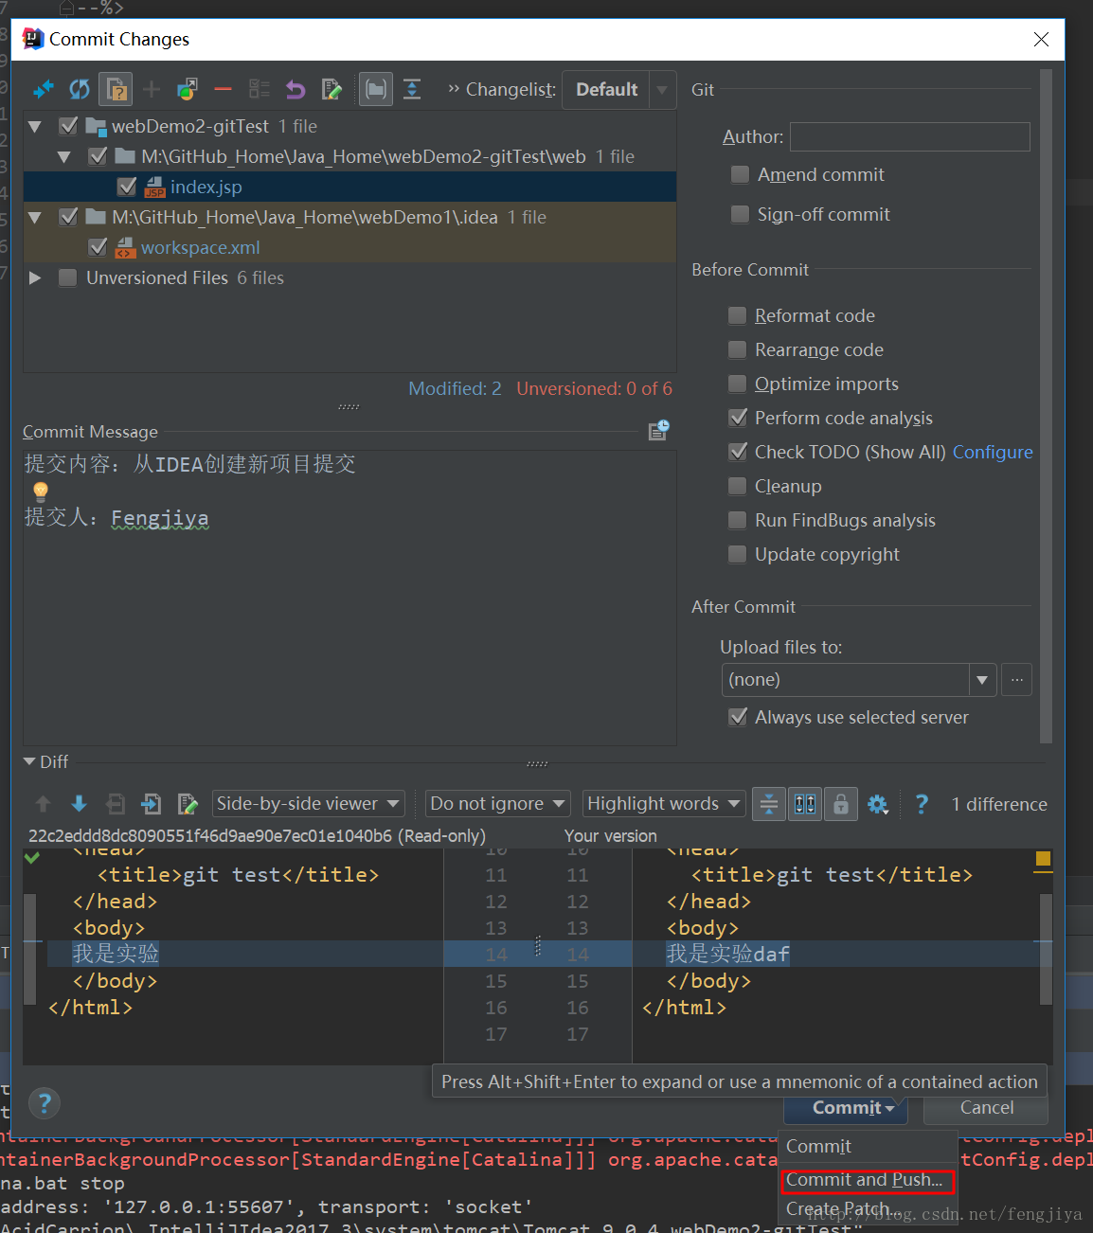Open the Highlight words dropdown

(663, 804)
